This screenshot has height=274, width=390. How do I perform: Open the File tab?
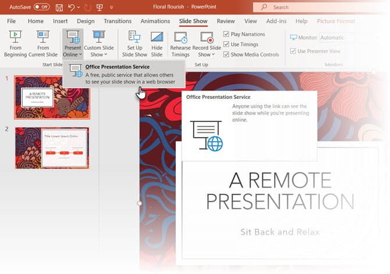pos(11,21)
